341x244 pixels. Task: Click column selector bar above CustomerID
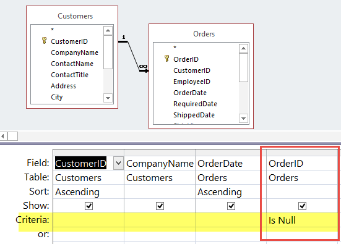click(x=88, y=153)
